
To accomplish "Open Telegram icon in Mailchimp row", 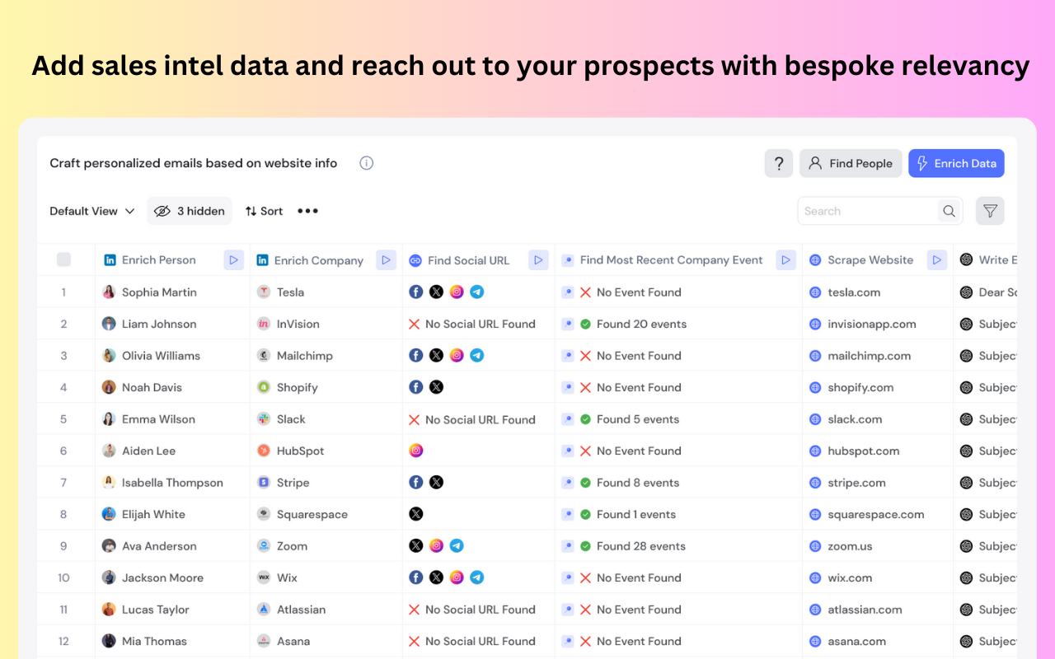I will click(476, 355).
